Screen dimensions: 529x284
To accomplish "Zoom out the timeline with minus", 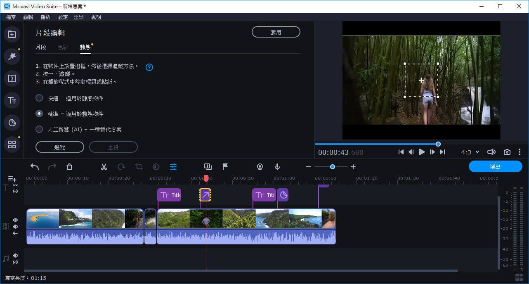I will point(309,167).
